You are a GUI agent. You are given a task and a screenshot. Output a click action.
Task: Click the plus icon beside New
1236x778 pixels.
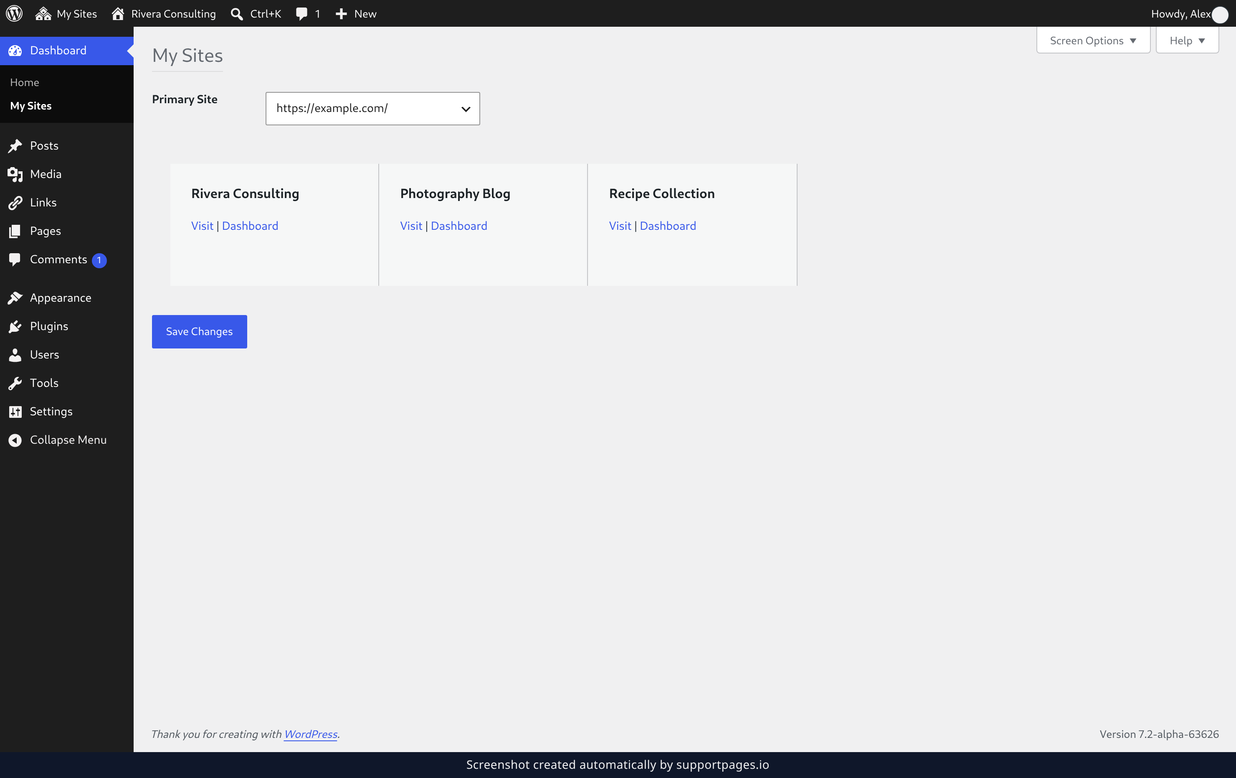tap(341, 14)
